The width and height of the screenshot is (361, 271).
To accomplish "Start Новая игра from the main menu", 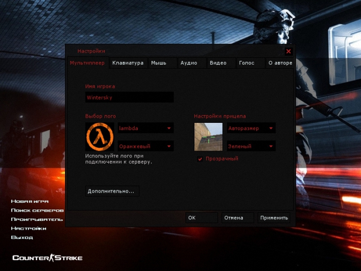I will click(x=30, y=201).
